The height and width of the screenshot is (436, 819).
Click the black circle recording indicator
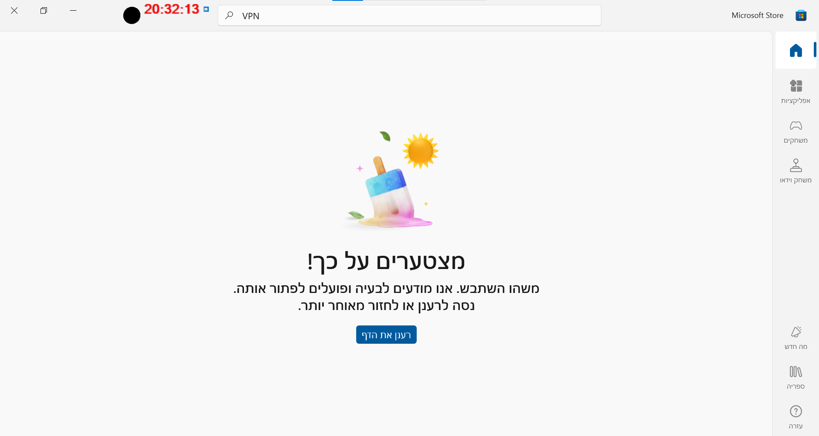pos(132,15)
